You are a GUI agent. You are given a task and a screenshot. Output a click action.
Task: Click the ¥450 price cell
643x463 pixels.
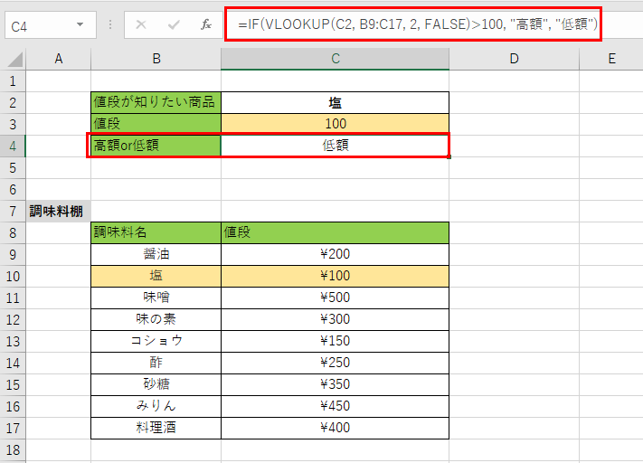tap(335, 406)
